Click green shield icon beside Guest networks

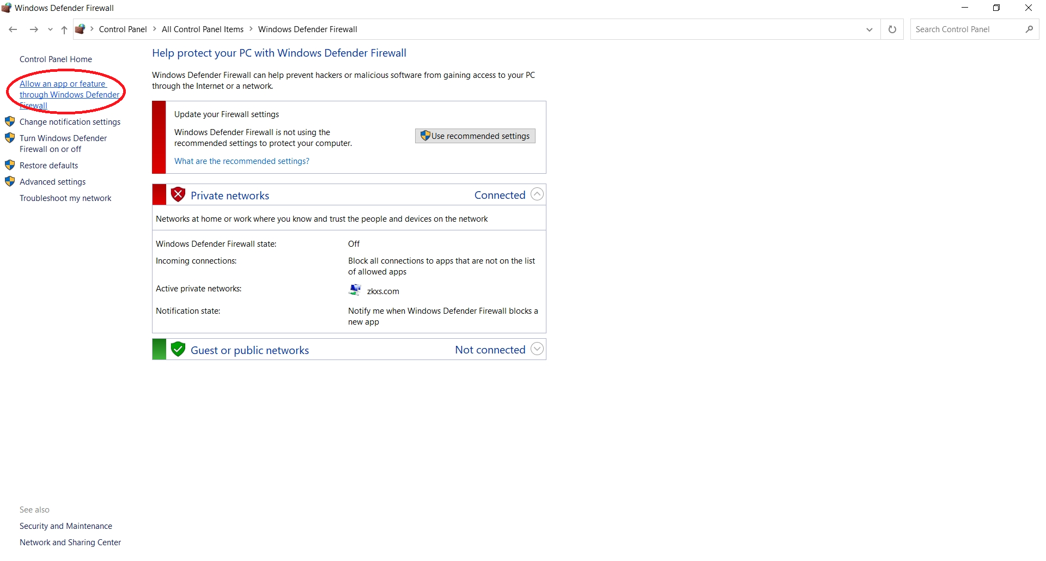[x=178, y=349]
